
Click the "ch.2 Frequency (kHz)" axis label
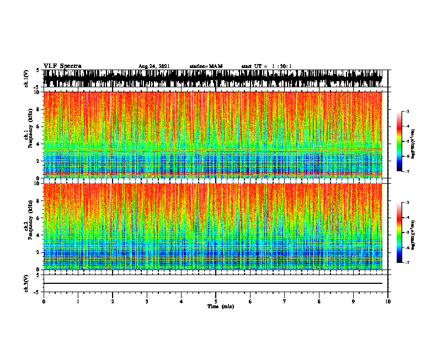point(29,220)
